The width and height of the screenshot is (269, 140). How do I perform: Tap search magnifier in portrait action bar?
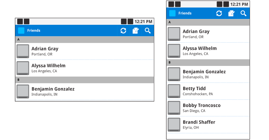(244, 13)
